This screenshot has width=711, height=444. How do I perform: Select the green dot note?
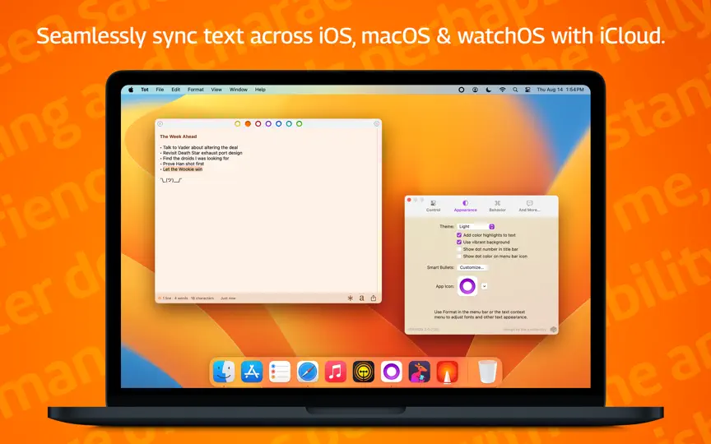tap(300, 123)
